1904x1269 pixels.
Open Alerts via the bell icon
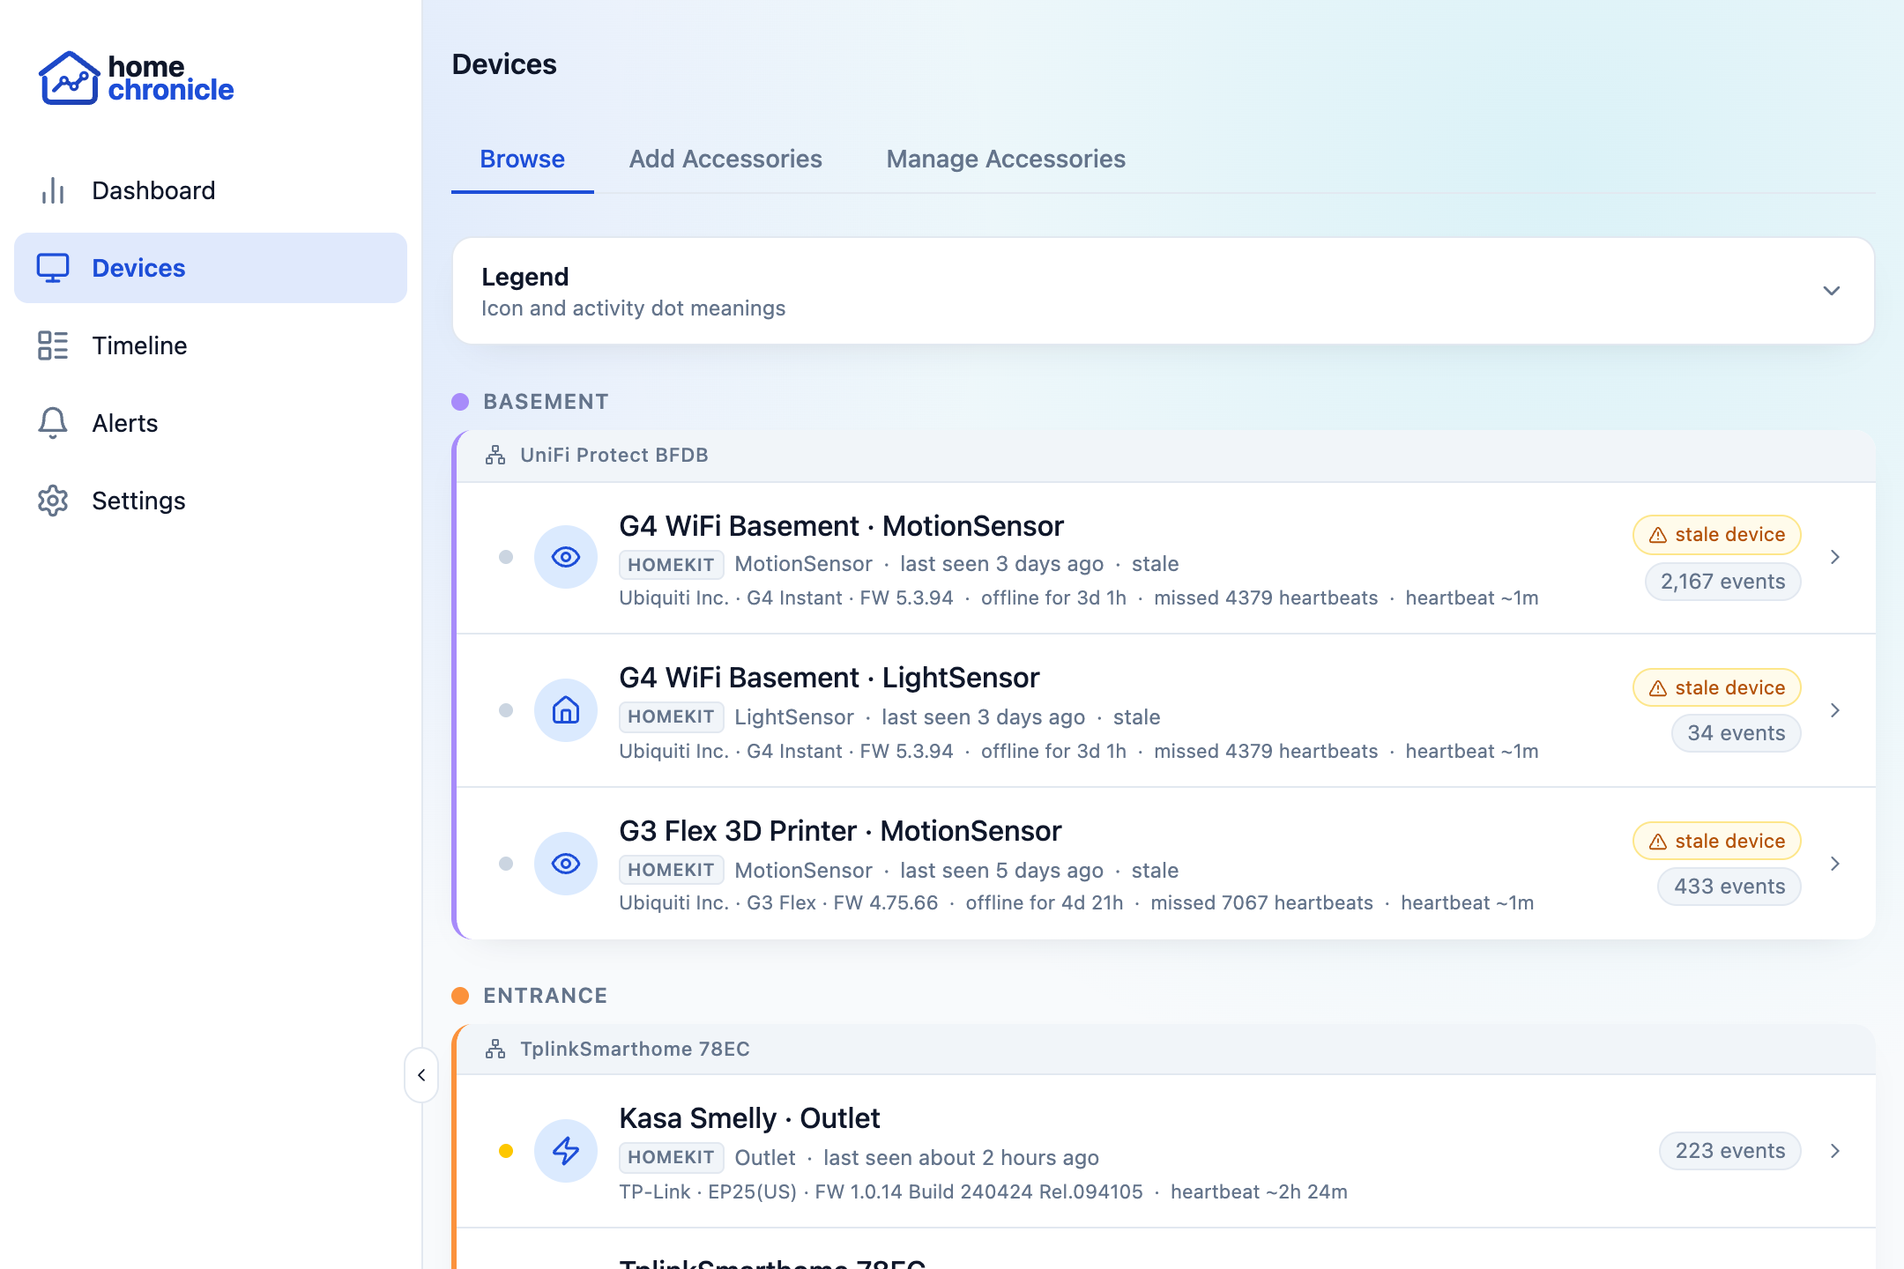(53, 423)
